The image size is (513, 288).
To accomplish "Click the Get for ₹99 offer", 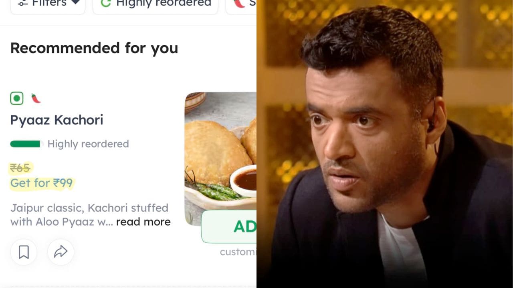I will coord(42,183).
